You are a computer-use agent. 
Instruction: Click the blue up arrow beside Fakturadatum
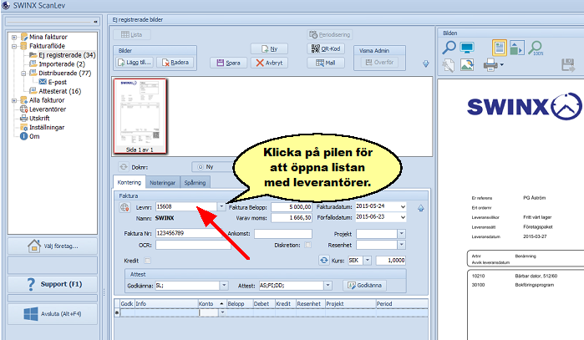pos(421,208)
